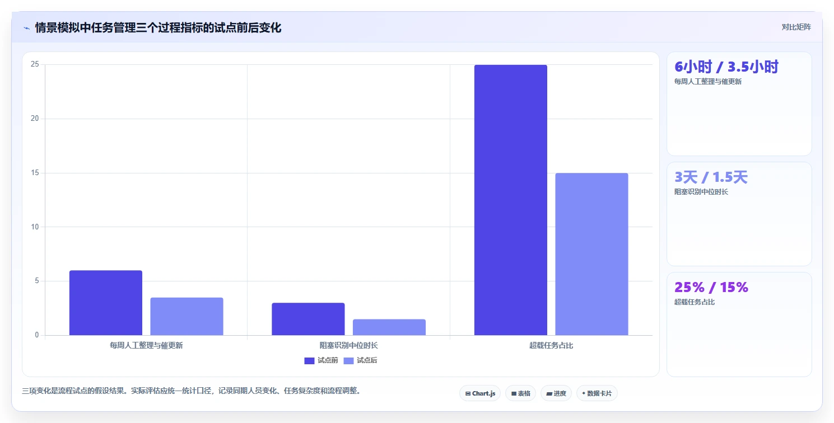Click the footnote starting 三项变化是流程试点
This screenshot has height=423, width=834.
pos(191,391)
